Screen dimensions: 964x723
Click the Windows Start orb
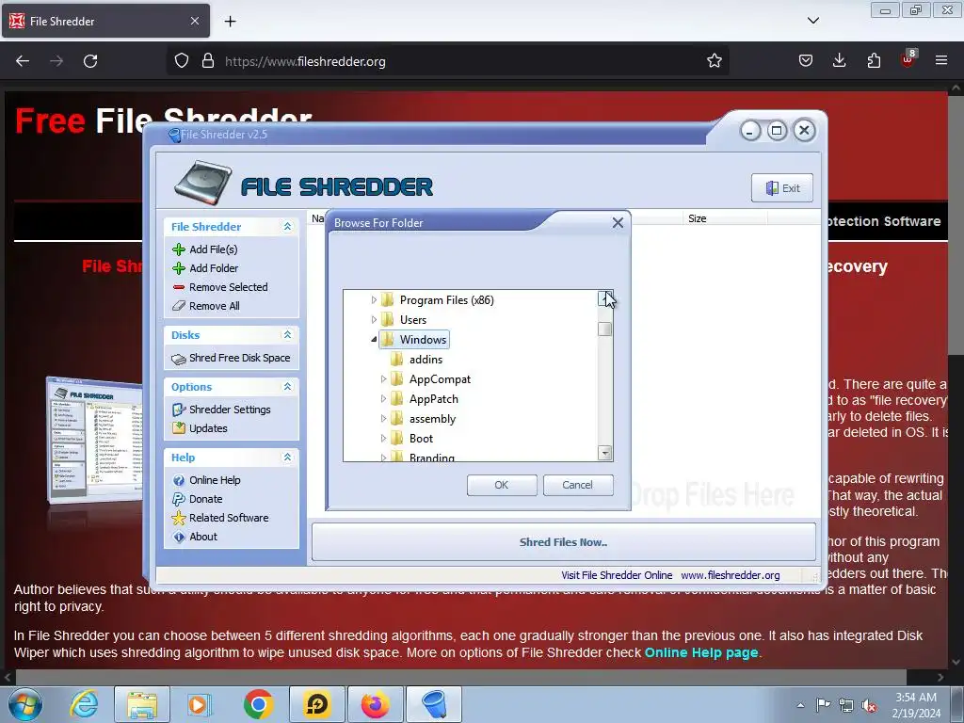tap(25, 705)
